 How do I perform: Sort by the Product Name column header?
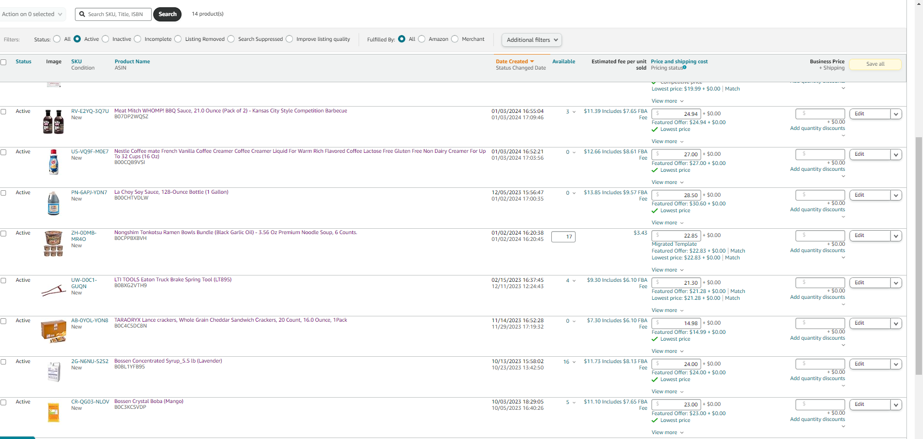(x=132, y=61)
